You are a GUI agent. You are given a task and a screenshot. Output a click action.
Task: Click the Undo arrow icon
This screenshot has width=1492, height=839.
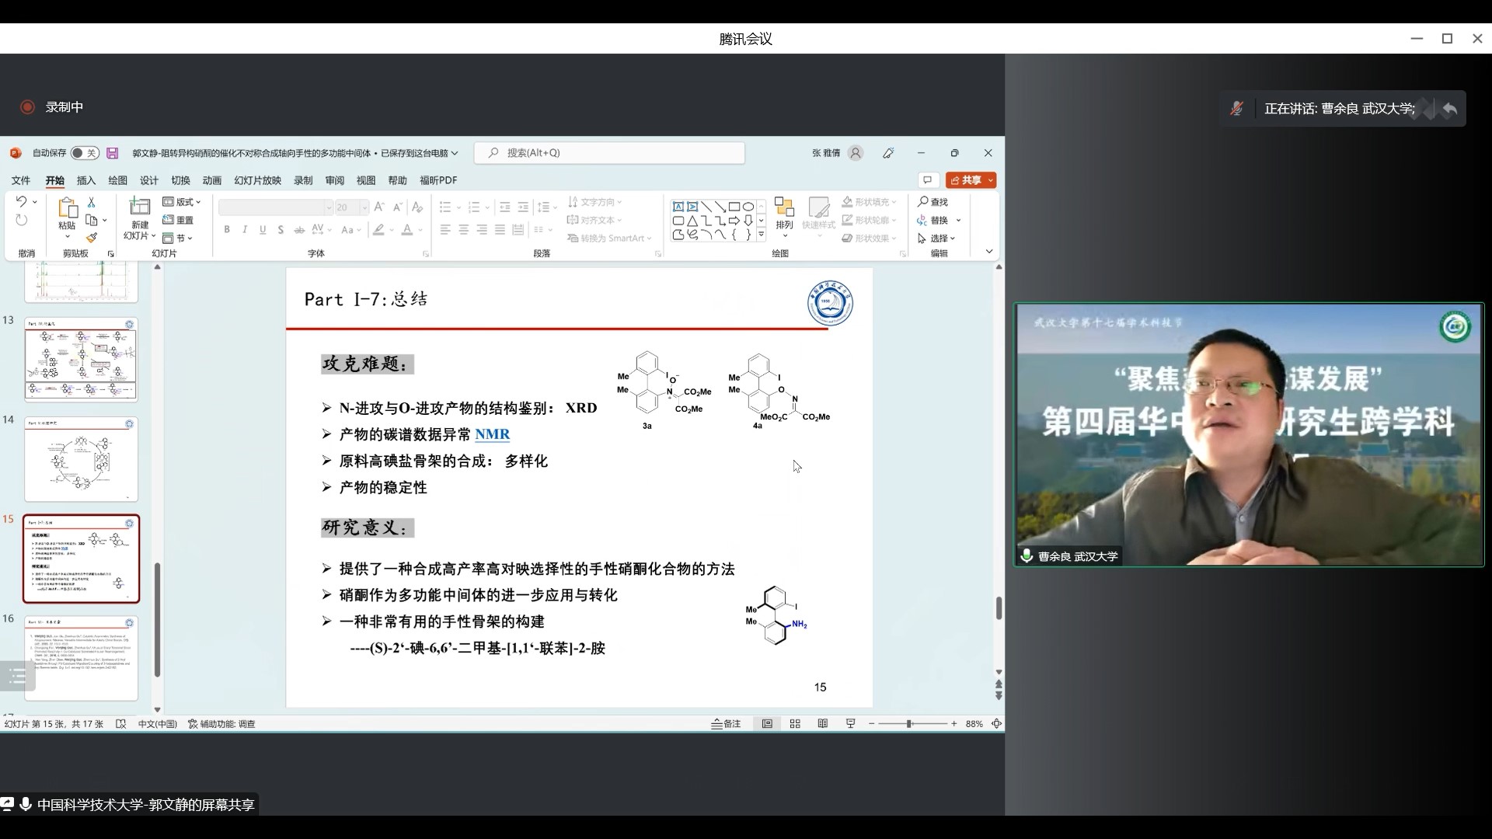[22, 202]
